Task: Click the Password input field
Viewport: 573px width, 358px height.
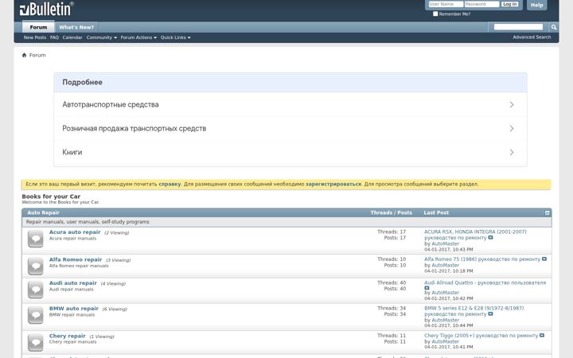Action: [481, 4]
